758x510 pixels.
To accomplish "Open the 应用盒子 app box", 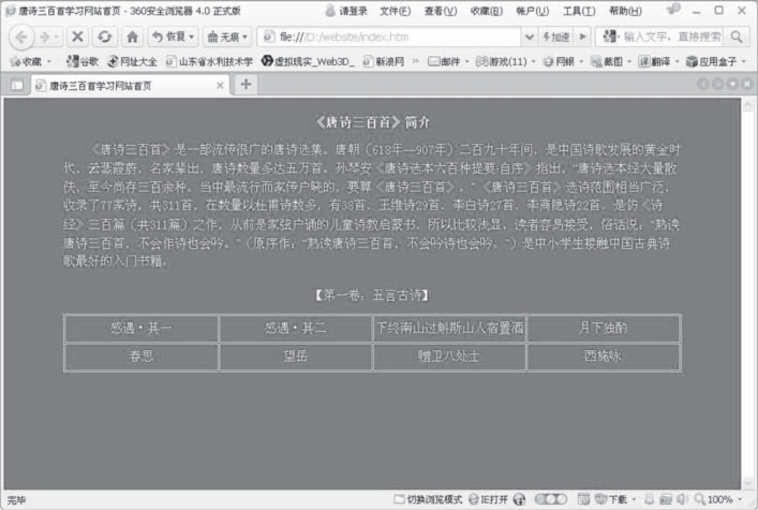I will click(716, 62).
